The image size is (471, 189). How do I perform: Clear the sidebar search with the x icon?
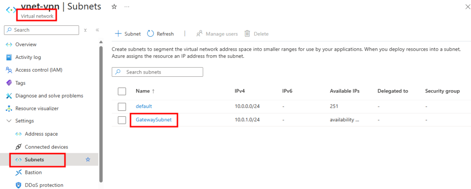[x=85, y=30]
